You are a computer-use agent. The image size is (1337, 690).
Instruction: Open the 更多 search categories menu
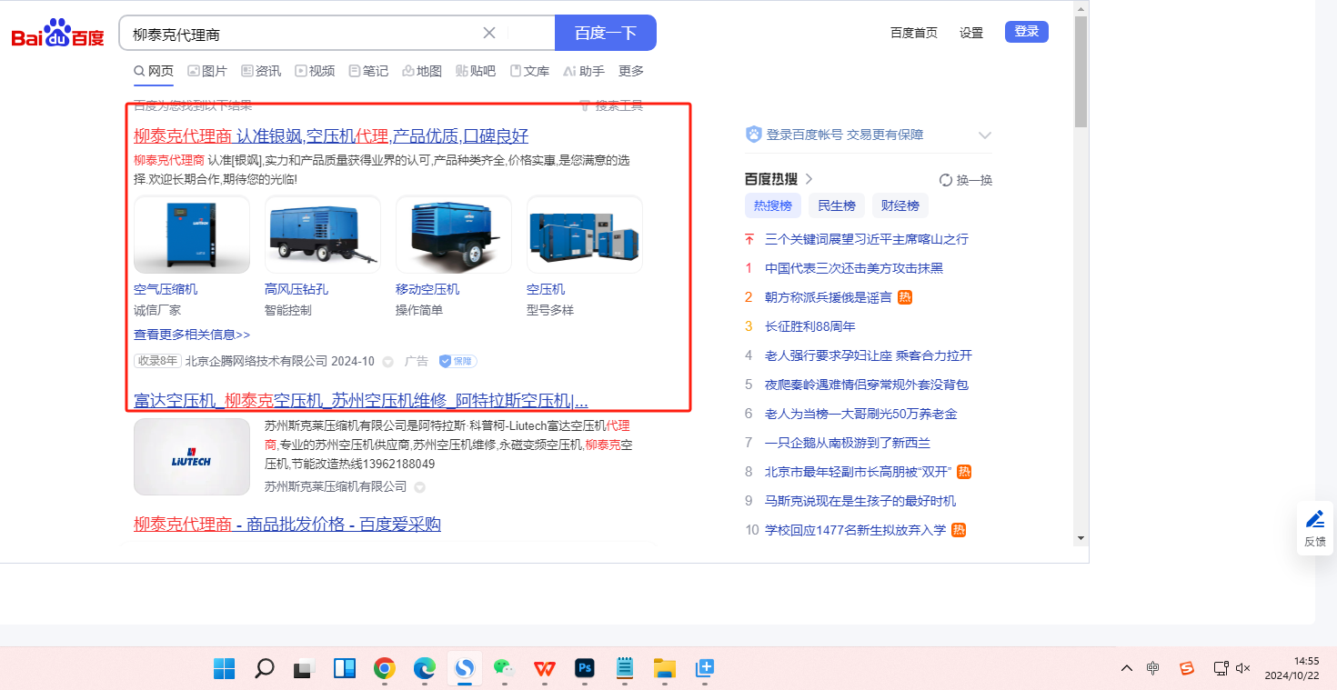click(x=631, y=71)
